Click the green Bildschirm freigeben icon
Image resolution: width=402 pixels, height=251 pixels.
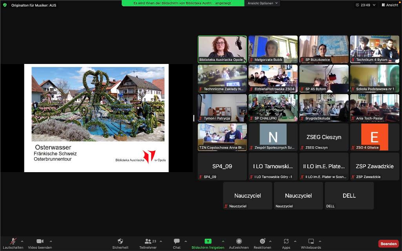coord(208,241)
